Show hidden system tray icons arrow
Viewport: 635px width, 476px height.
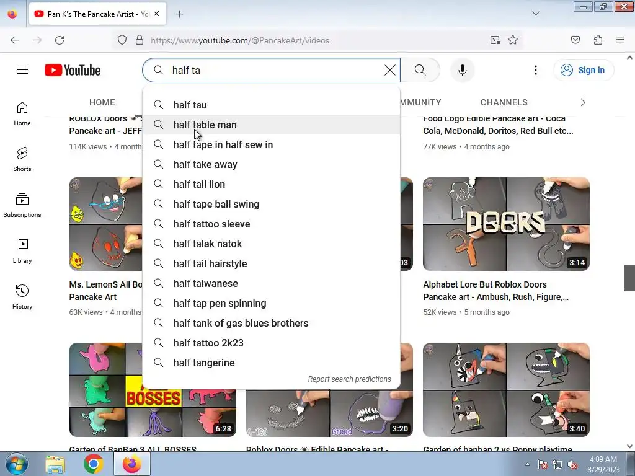[x=527, y=464]
